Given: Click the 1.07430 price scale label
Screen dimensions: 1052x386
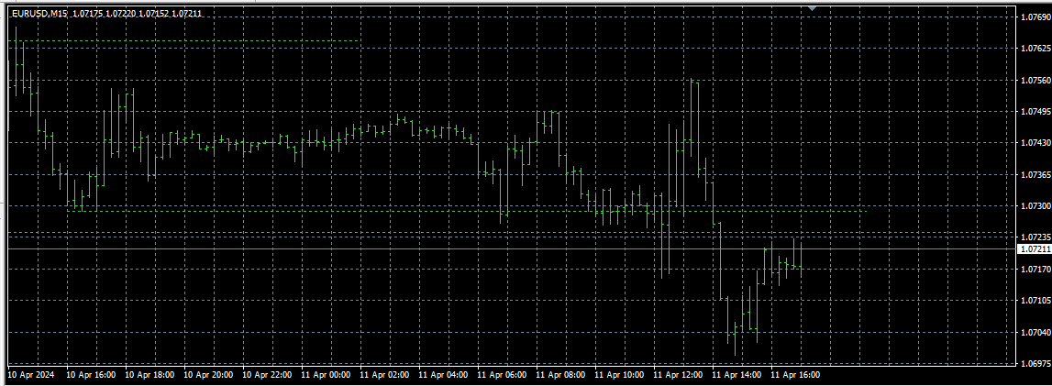Looking at the screenshot, I should [1034, 143].
